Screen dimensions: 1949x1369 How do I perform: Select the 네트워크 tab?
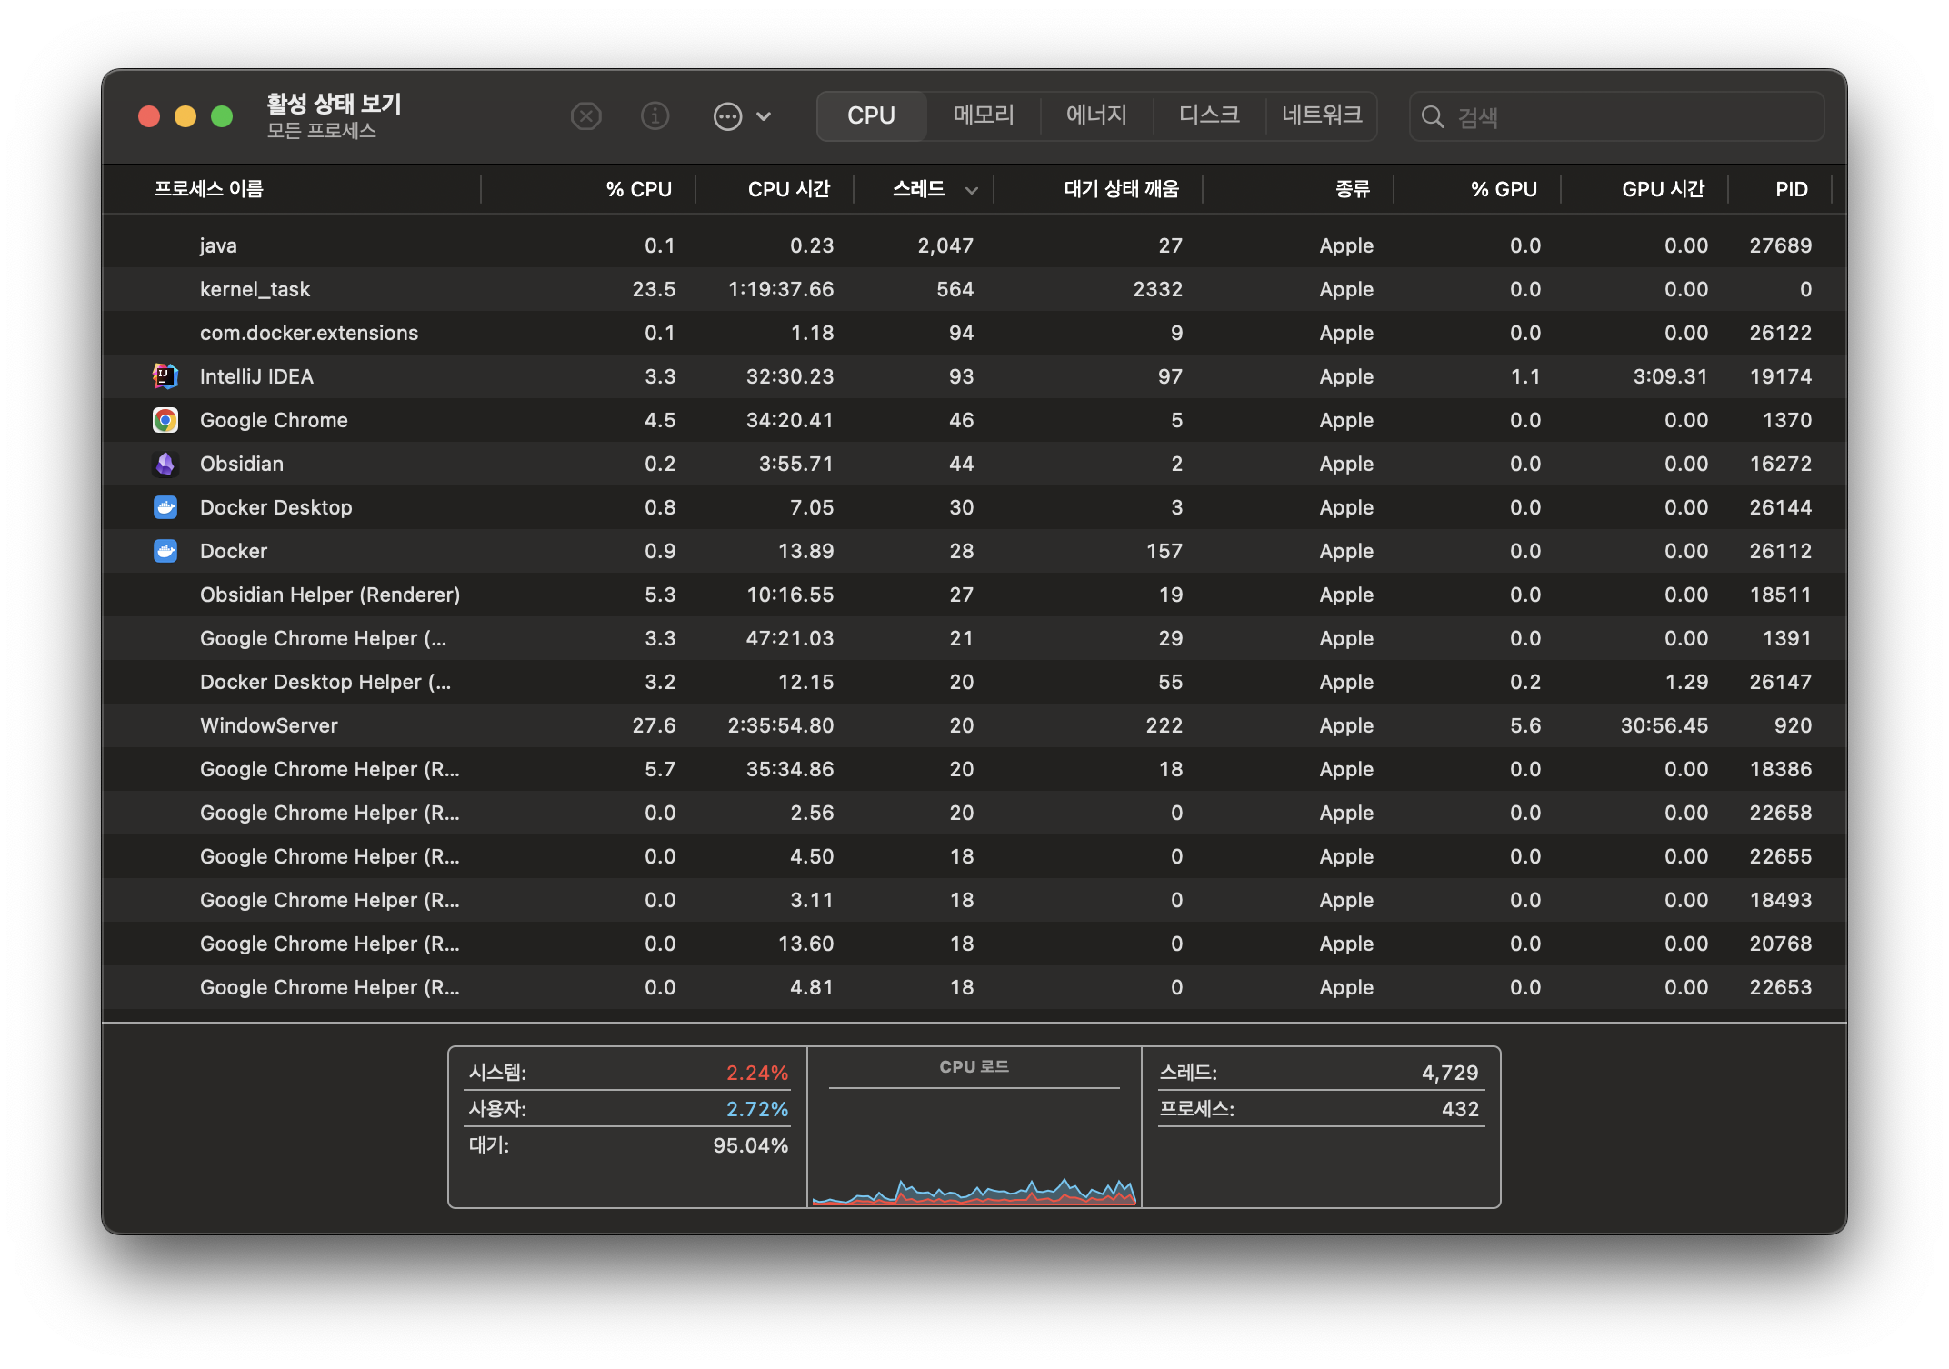(x=1322, y=115)
